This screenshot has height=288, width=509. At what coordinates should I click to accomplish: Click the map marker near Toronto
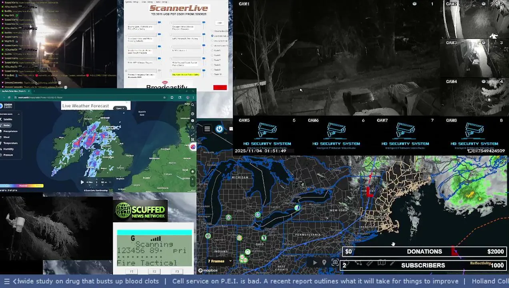297,208
